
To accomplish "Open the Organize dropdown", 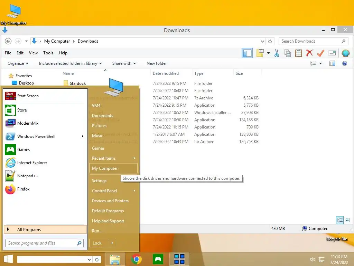I will [x=18, y=64].
